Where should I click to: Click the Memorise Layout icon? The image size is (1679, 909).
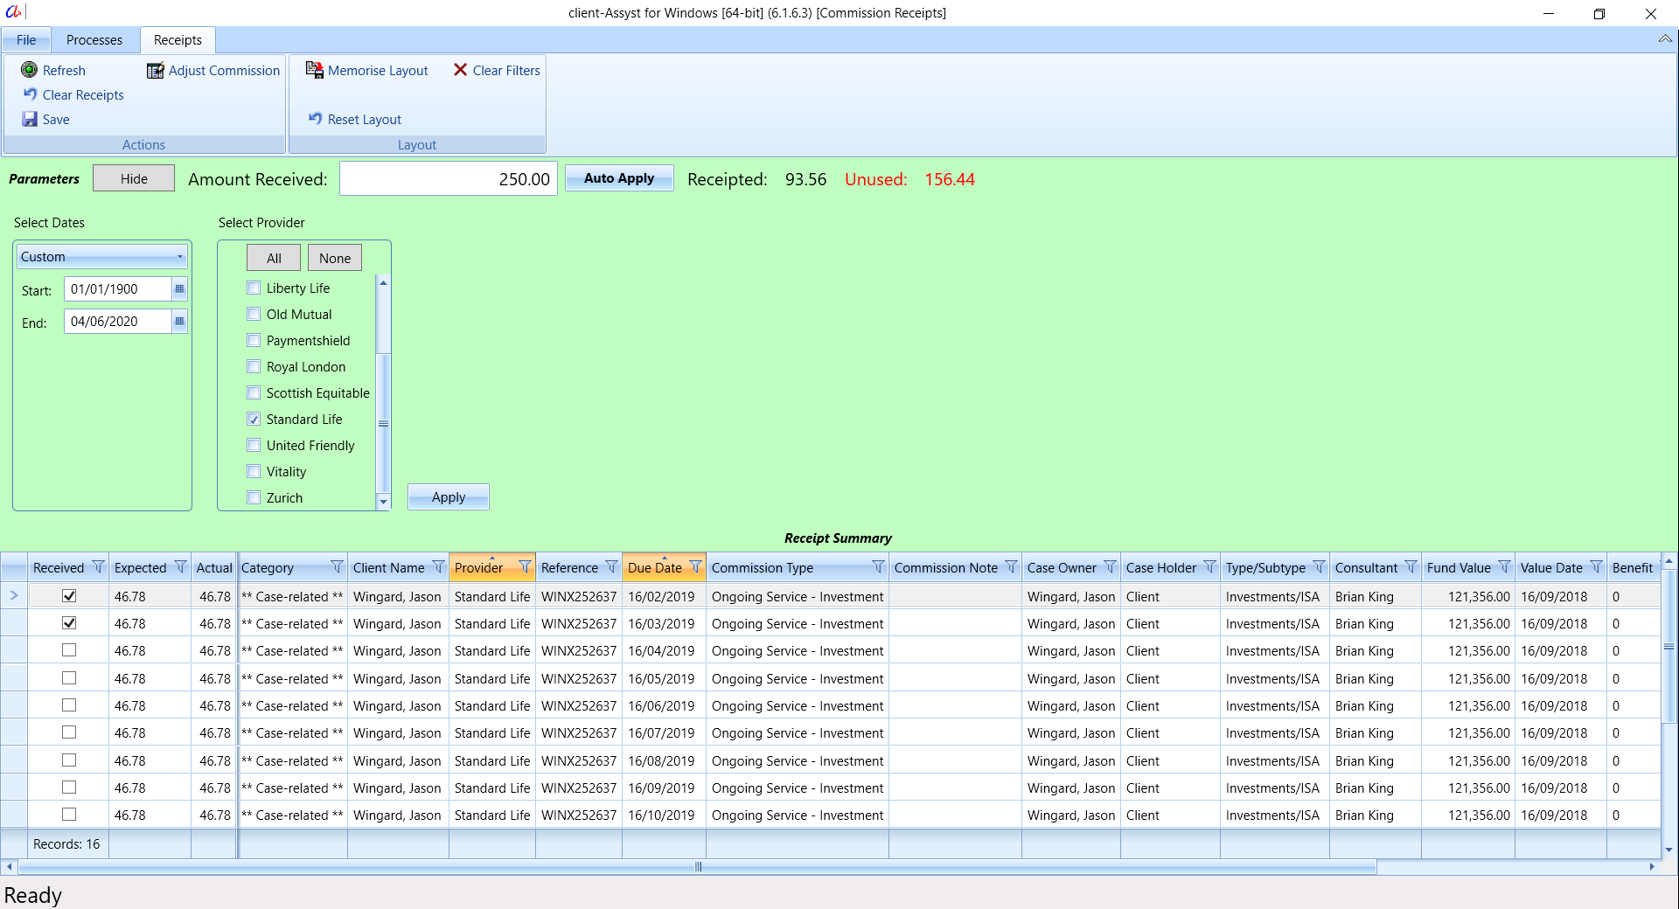click(x=315, y=70)
